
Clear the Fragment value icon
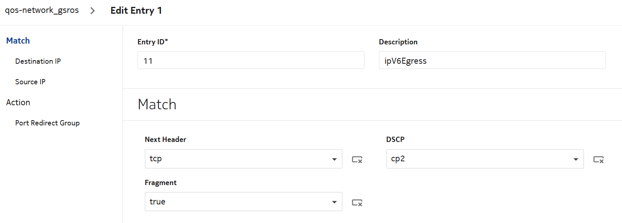pos(357,202)
